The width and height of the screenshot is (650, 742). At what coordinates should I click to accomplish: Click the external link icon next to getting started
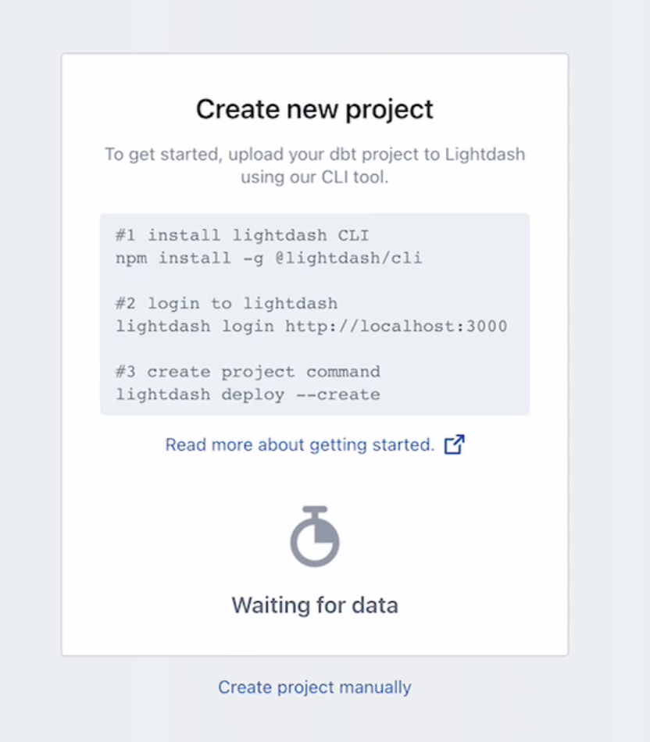454,444
